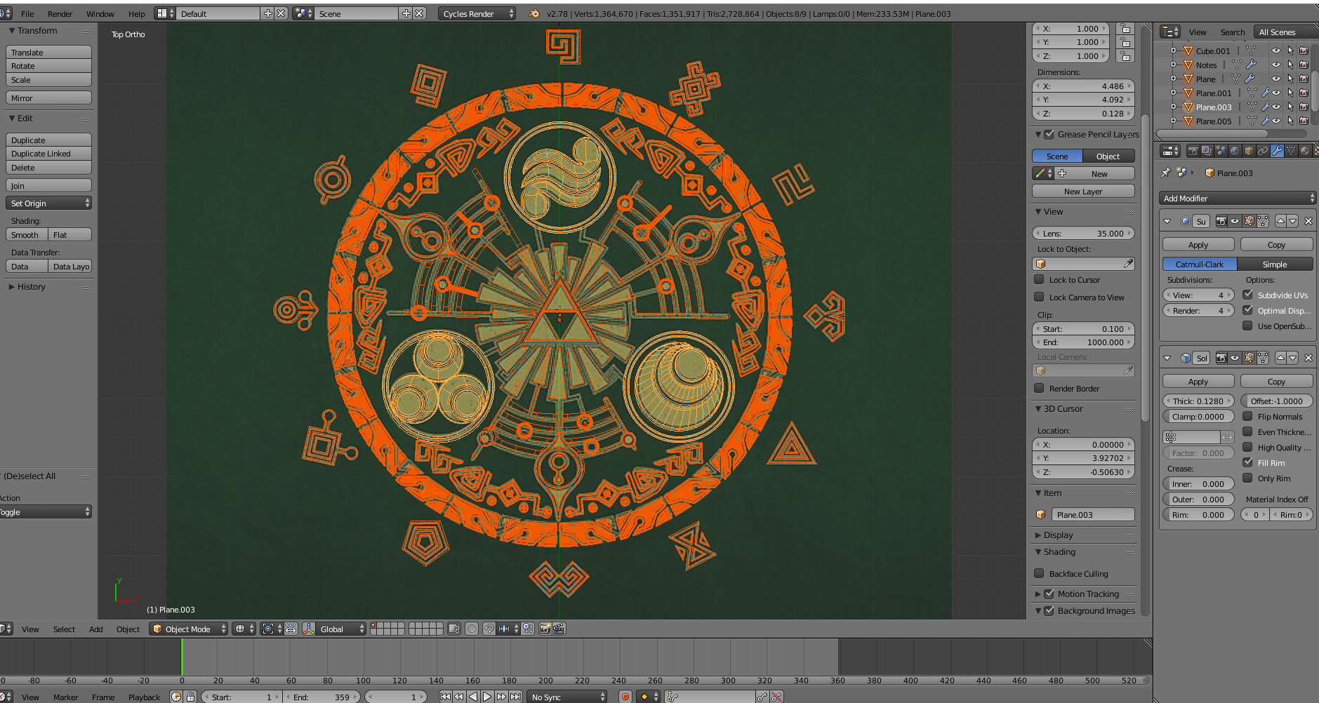Adjust the Solidify Offset slider
1319x703 pixels.
coord(1276,401)
